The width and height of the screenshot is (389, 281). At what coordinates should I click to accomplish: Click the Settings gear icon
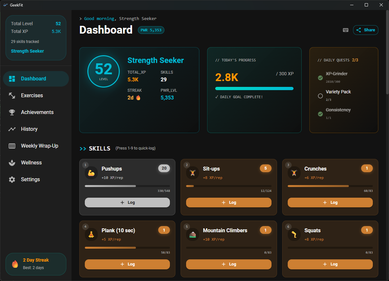coord(12,179)
